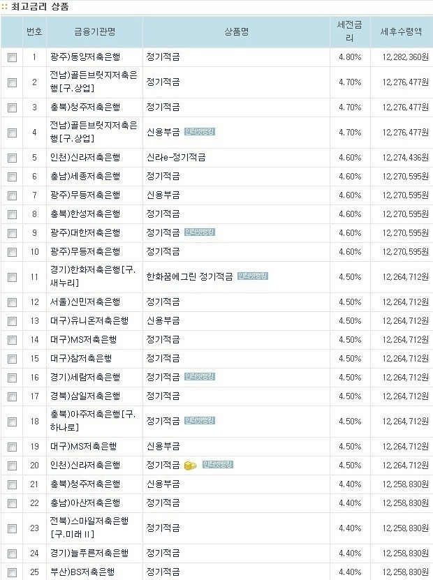Click the 인터넷뱅킹 badge in row 16
The image size is (433, 580).
[x=200, y=377]
